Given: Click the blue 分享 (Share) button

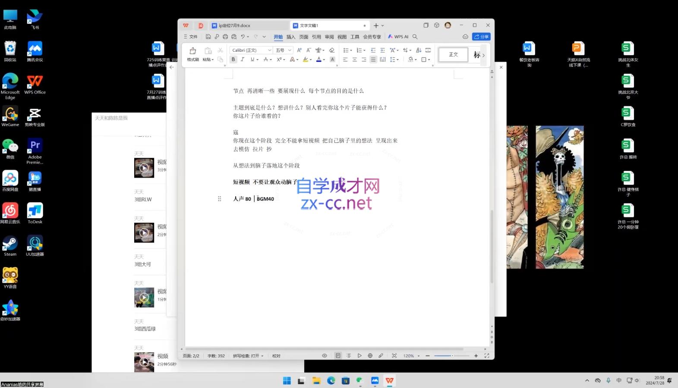Looking at the screenshot, I should pyautogui.click(x=481, y=37).
